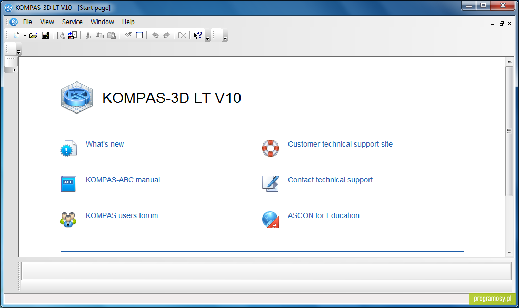The image size is (519, 308).
Task: Open Print Preview from the toolbar
Action: click(61, 35)
